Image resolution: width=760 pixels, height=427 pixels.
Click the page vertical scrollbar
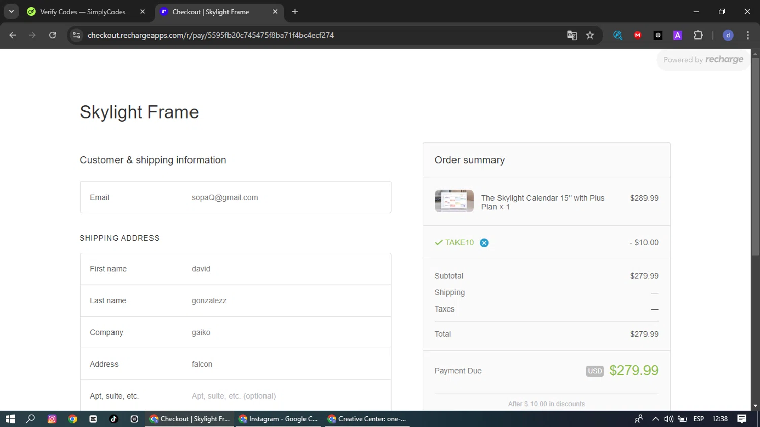pyautogui.click(x=755, y=157)
